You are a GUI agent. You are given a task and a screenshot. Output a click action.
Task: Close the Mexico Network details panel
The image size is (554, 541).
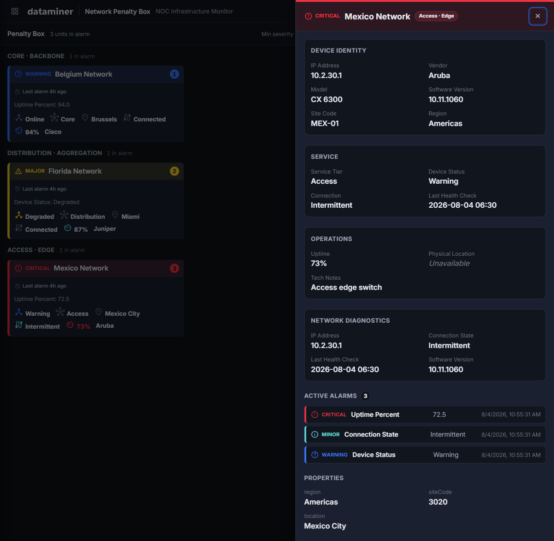pyautogui.click(x=538, y=16)
